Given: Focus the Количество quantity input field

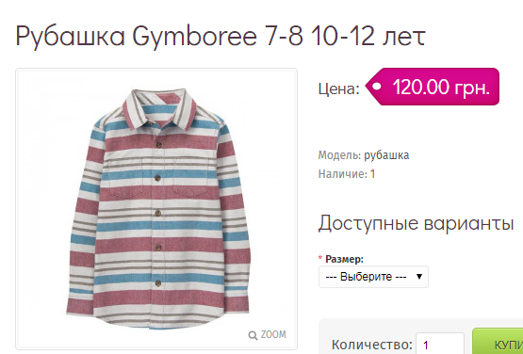Looking at the screenshot, I should [x=440, y=344].
